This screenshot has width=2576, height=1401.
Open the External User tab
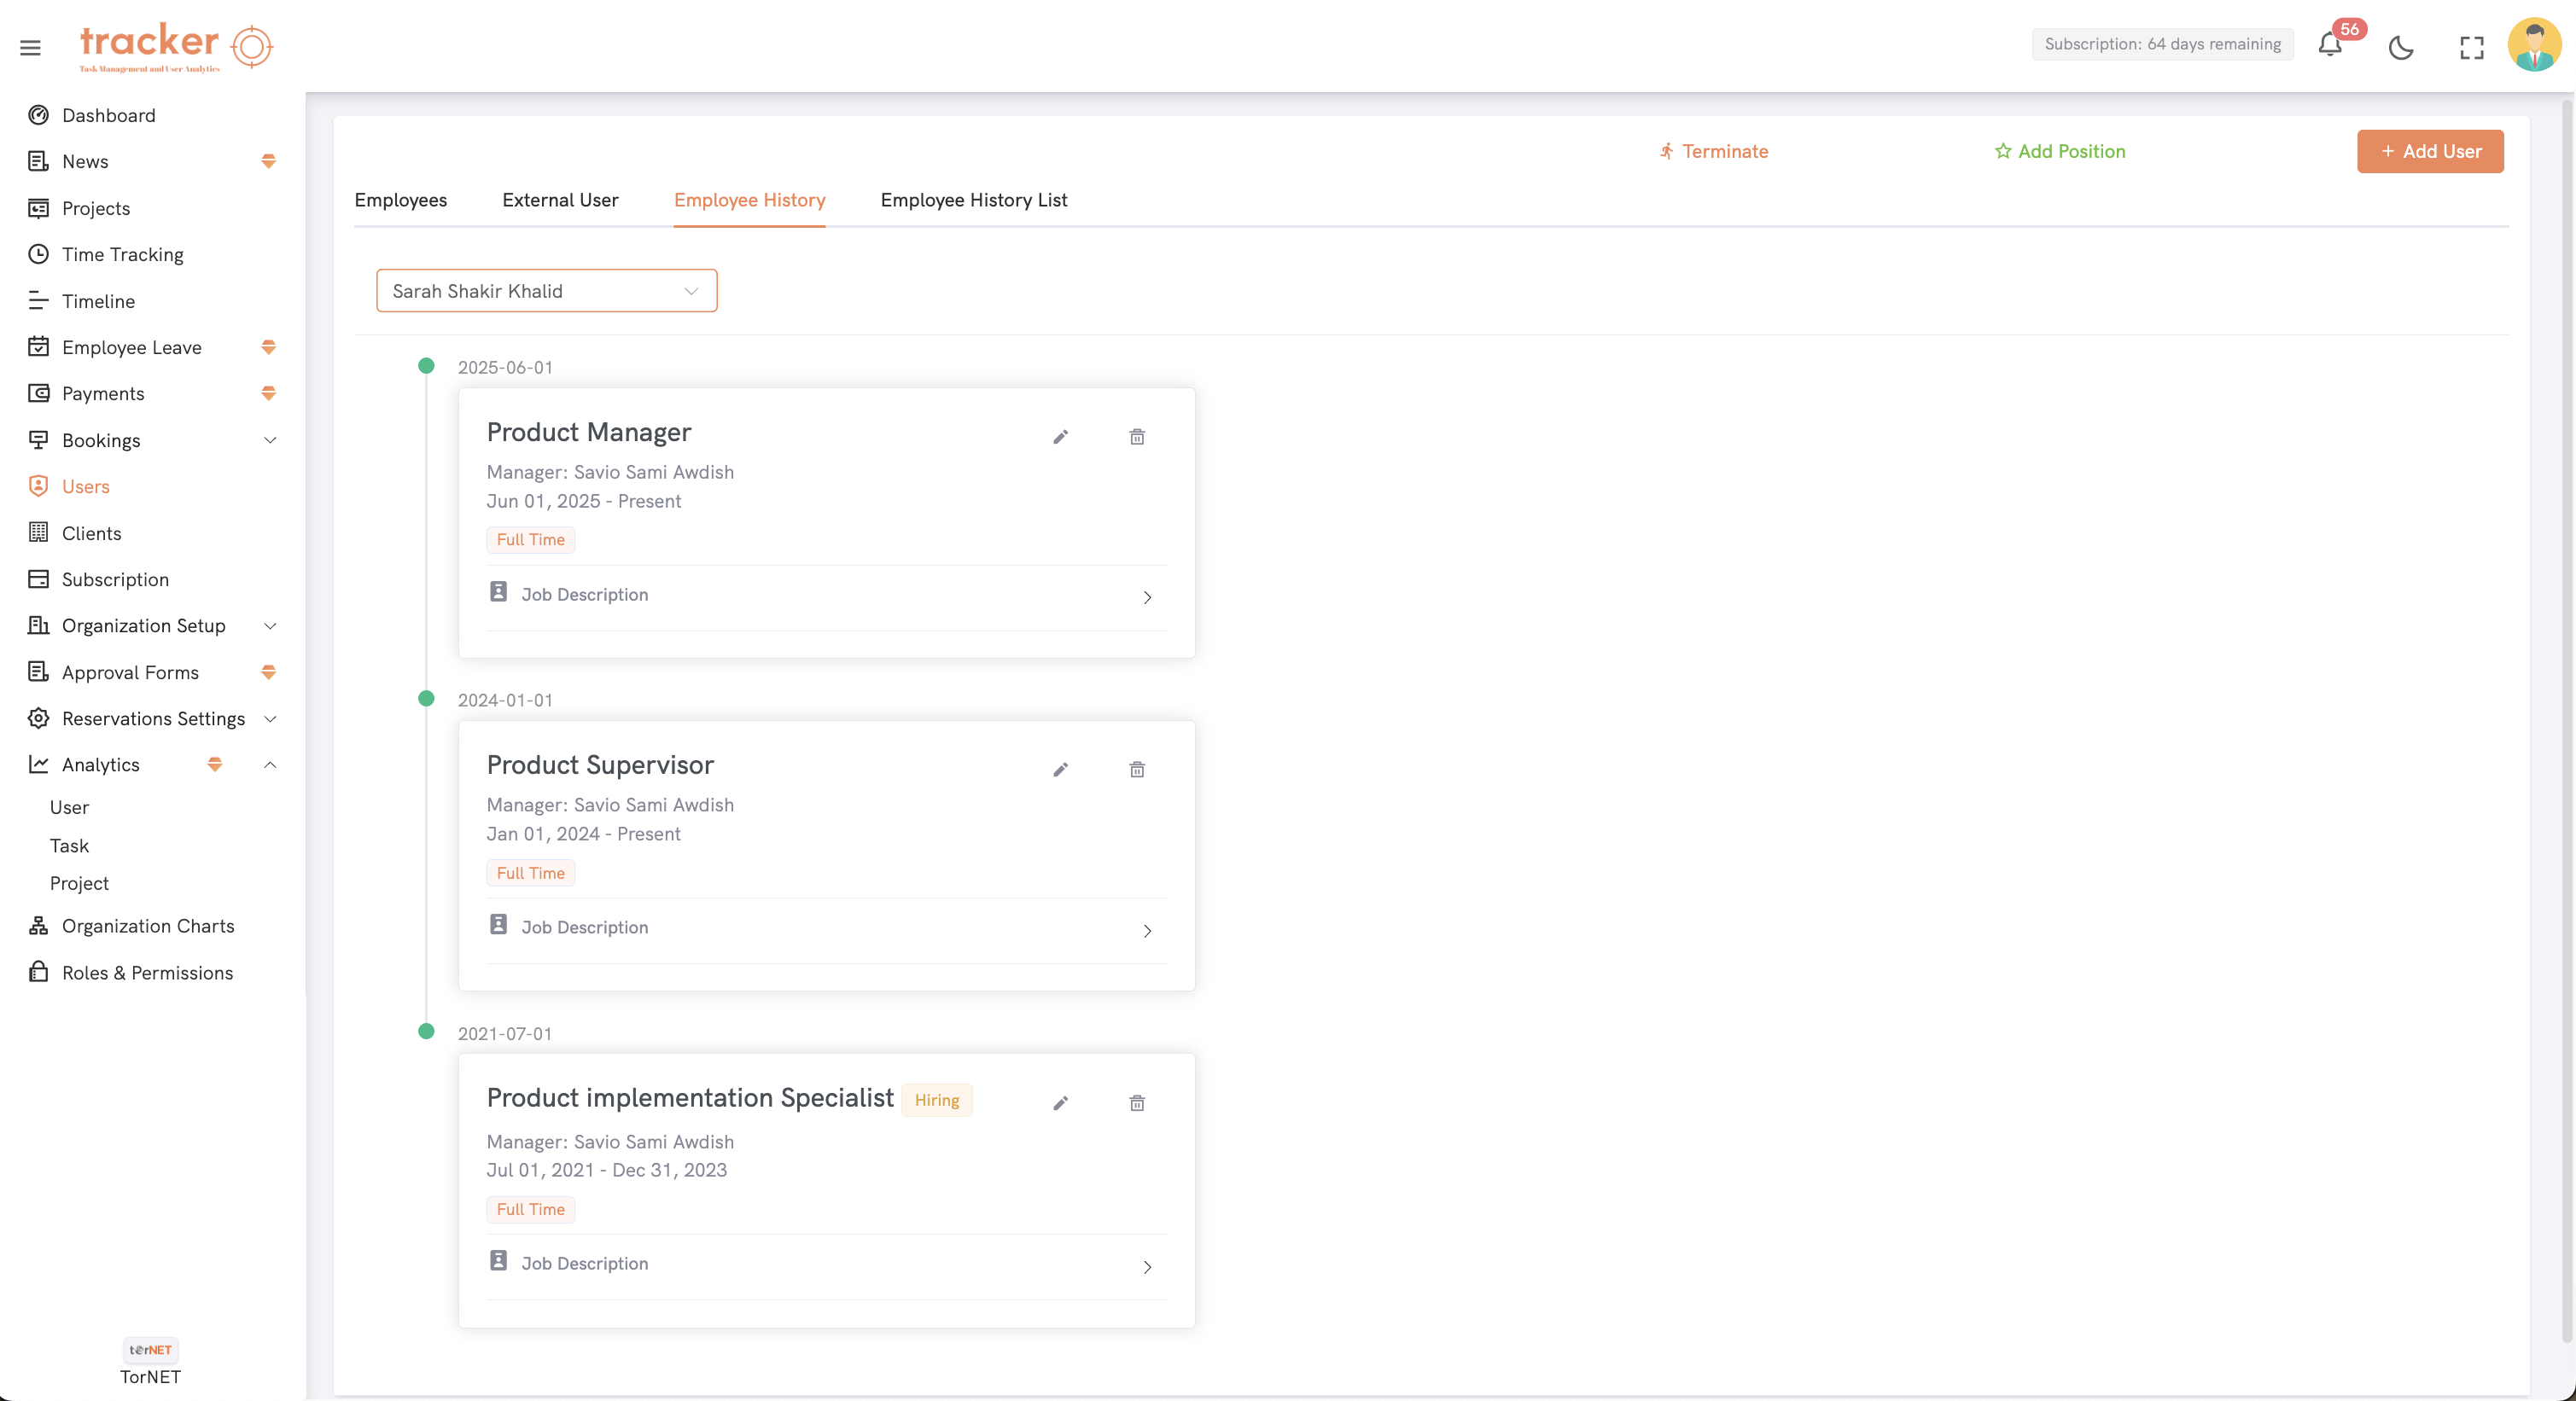coord(559,200)
